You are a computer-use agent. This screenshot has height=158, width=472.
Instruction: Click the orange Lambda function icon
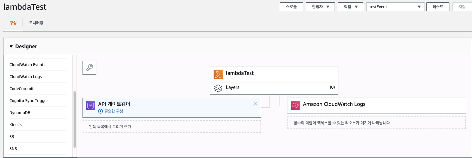click(x=218, y=75)
